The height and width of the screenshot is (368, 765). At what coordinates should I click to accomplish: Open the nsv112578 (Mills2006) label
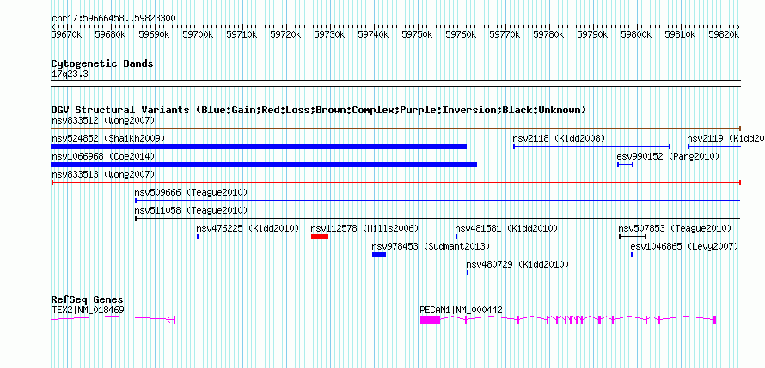[x=365, y=228]
